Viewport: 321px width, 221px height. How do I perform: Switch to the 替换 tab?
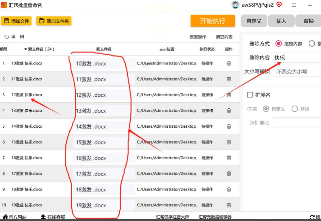[308, 21]
